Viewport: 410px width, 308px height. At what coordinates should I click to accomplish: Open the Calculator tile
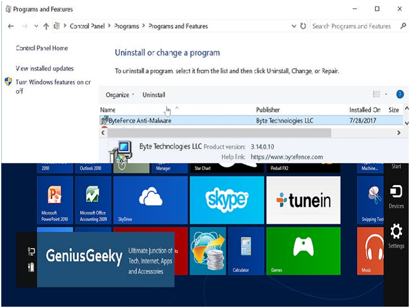(246, 251)
